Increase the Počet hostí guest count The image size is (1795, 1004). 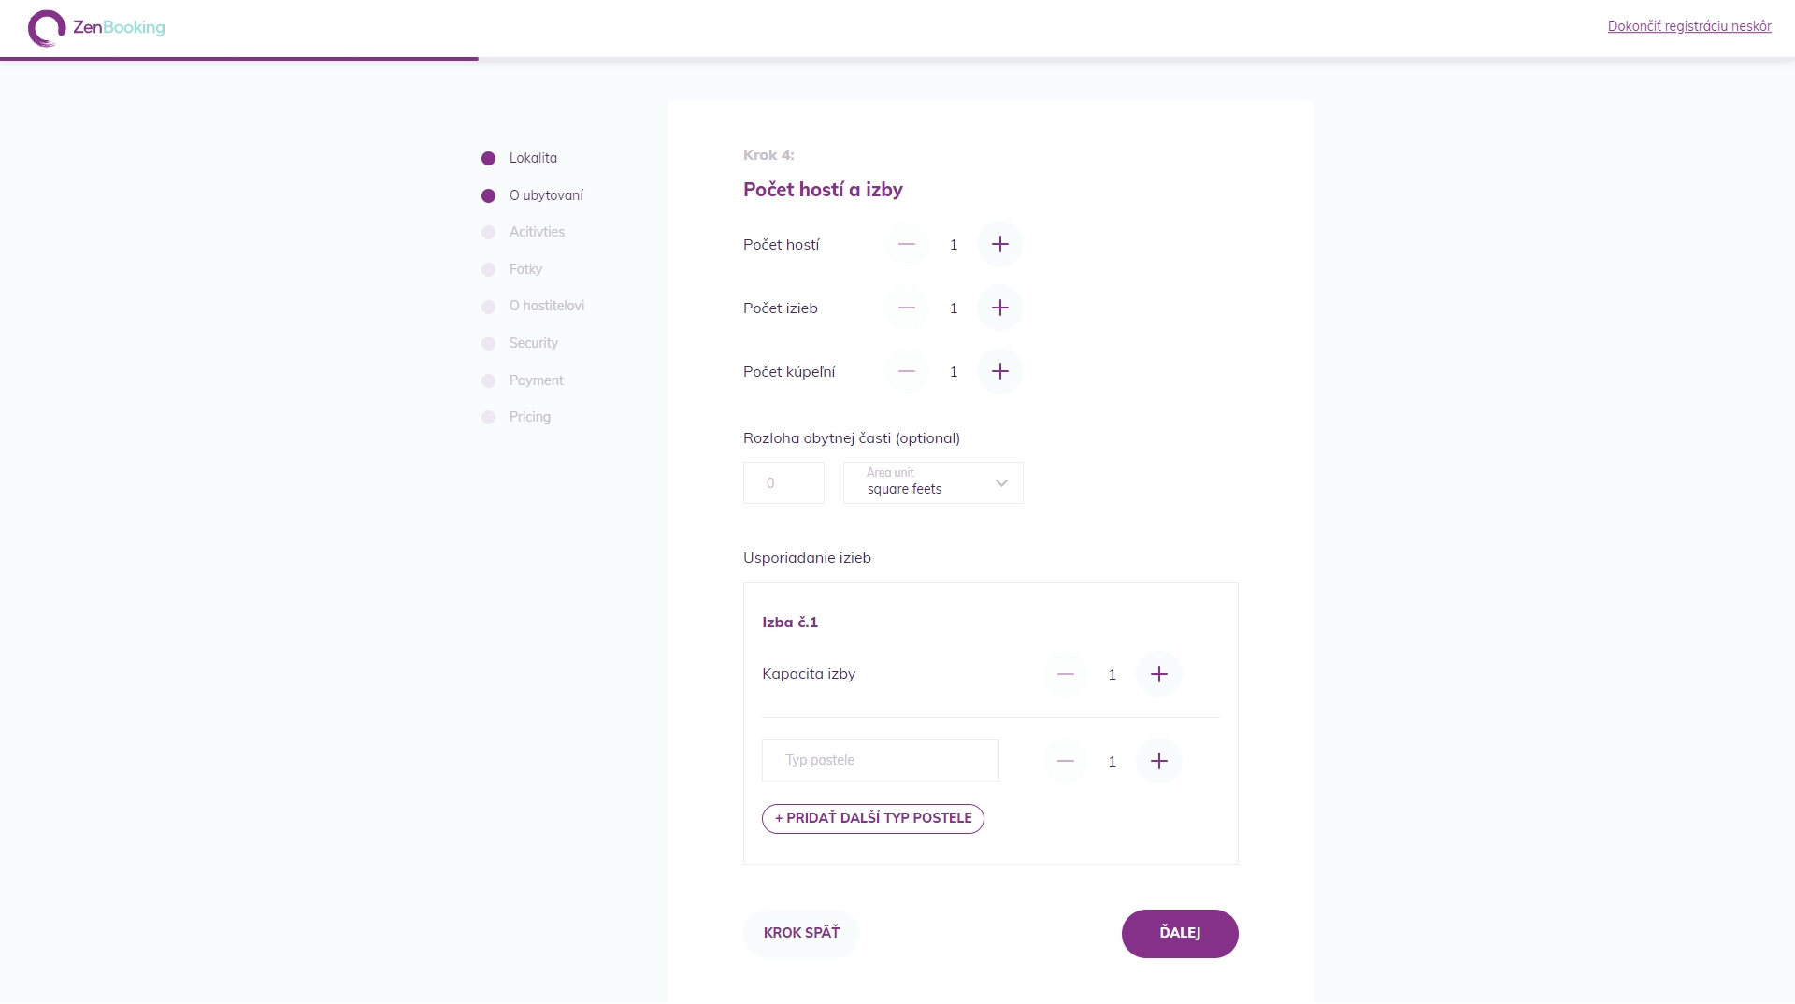pos(1000,244)
